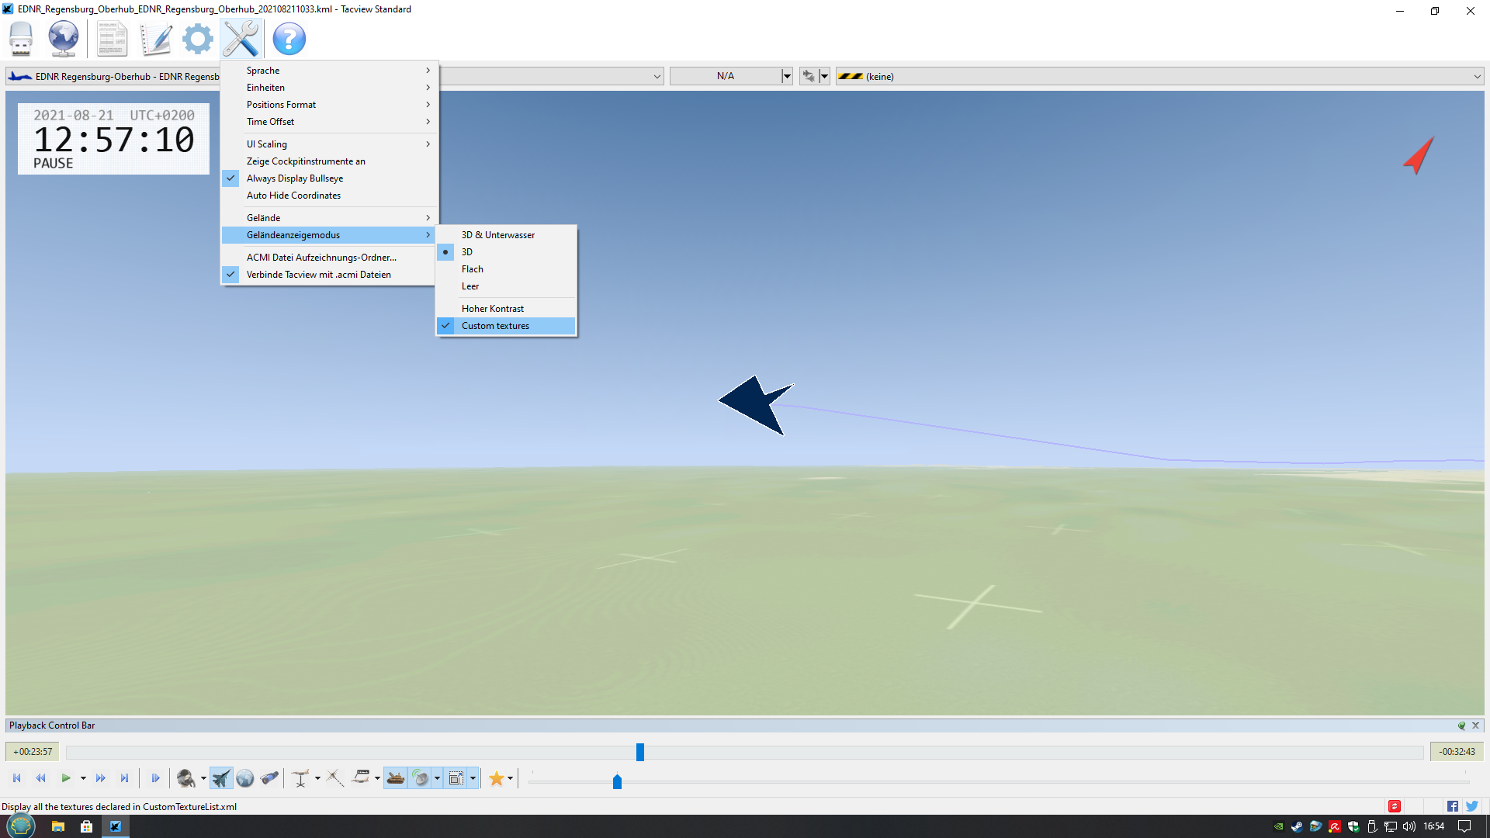Open the Facebook link icon
Viewport: 1490px width, 838px height.
1453,806
